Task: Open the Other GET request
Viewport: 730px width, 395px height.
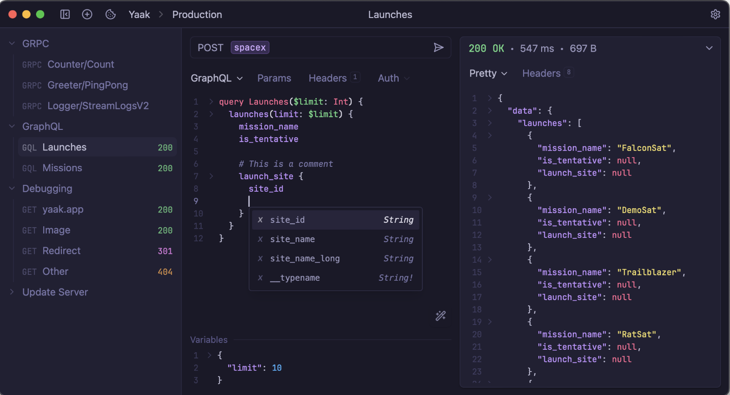Action: tap(97, 271)
